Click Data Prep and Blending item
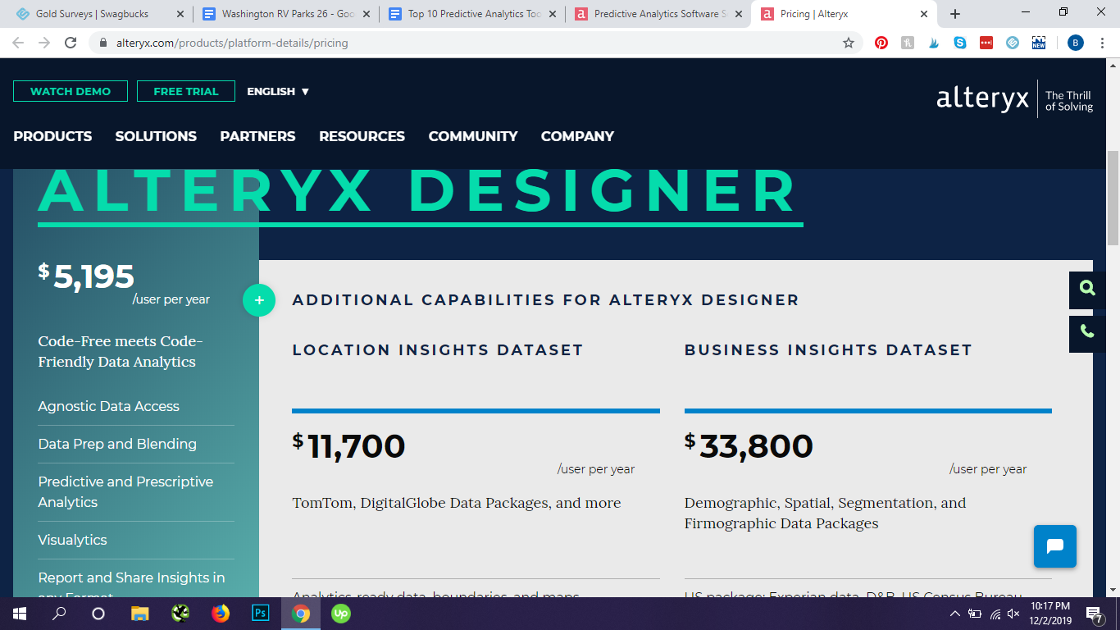1120x630 pixels. click(117, 444)
